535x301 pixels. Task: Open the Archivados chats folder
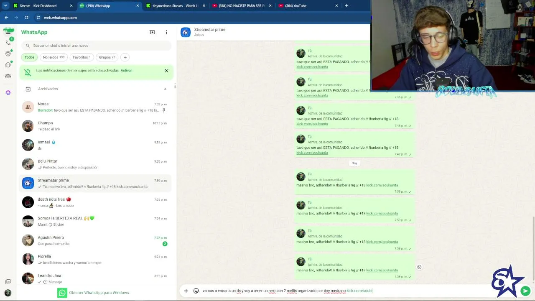pos(96,89)
